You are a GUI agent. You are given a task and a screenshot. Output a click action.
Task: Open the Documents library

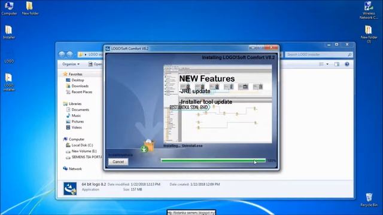tap(78, 110)
